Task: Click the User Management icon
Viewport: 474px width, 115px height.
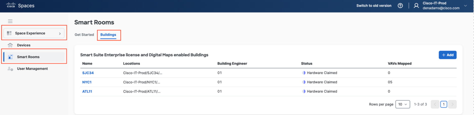Action: pyautogui.click(x=10, y=69)
